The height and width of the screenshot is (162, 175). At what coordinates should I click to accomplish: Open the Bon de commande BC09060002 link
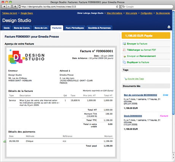tap(140, 95)
